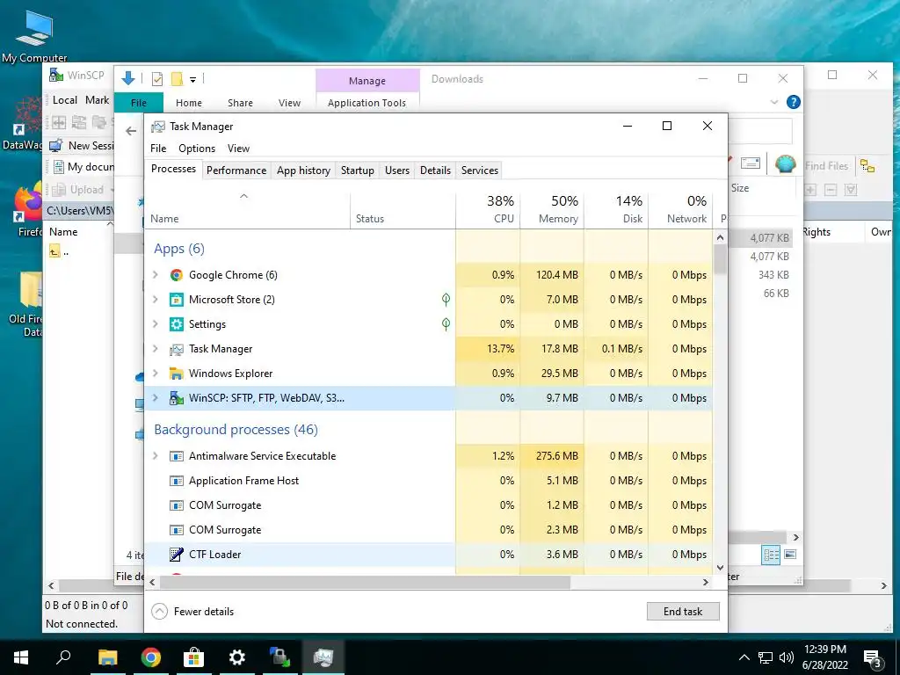The image size is (900, 675).
Task: Launch Google Chrome from the taskbar
Action: coord(150,657)
